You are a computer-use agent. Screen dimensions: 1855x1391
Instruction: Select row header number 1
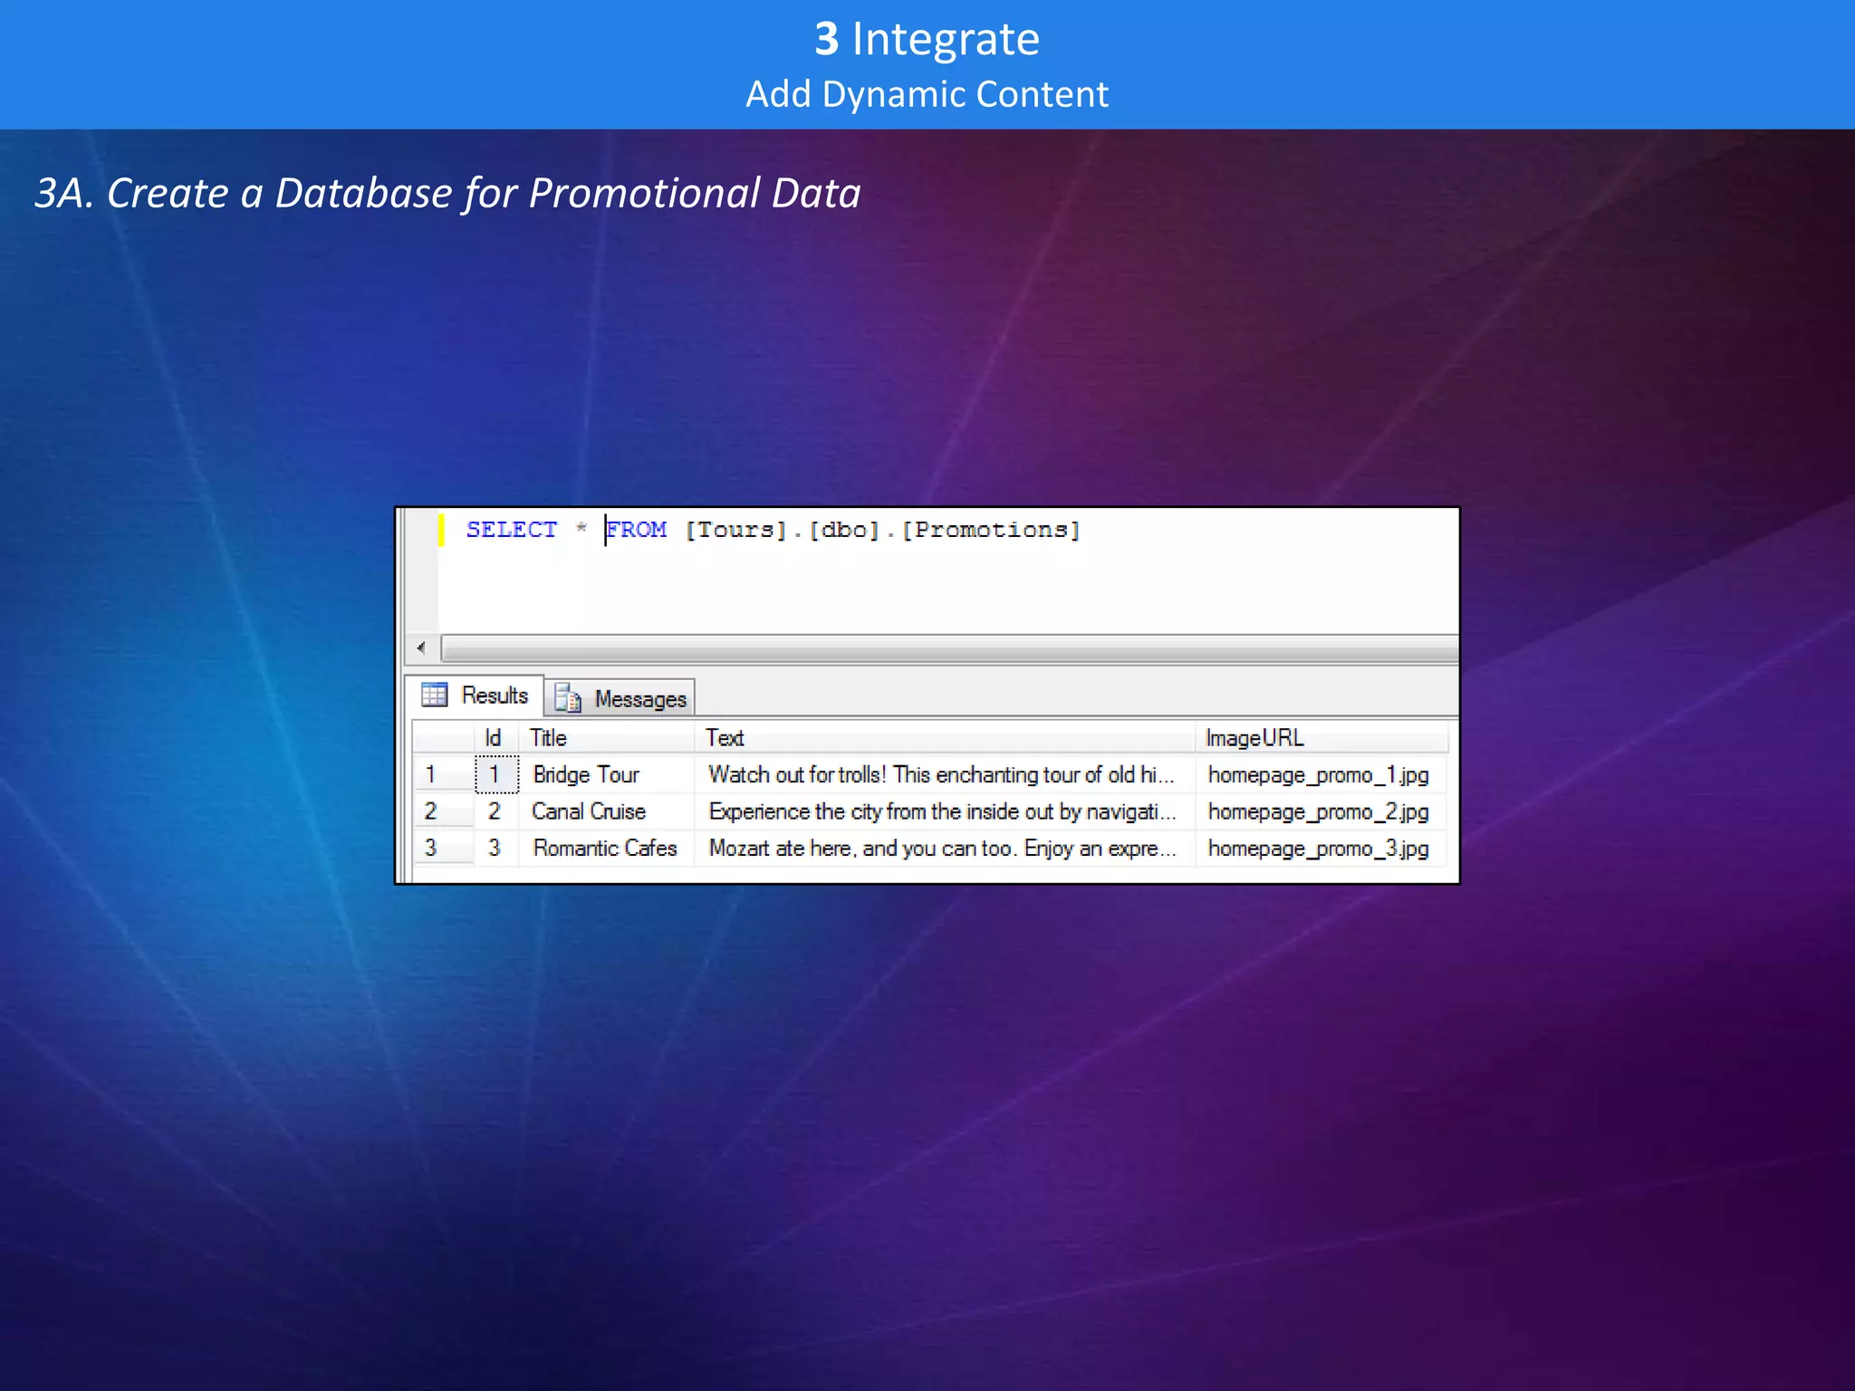(444, 774)
